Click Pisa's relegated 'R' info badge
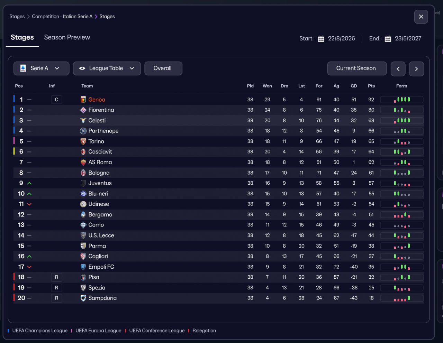The image size is (443, 343). 56,277
